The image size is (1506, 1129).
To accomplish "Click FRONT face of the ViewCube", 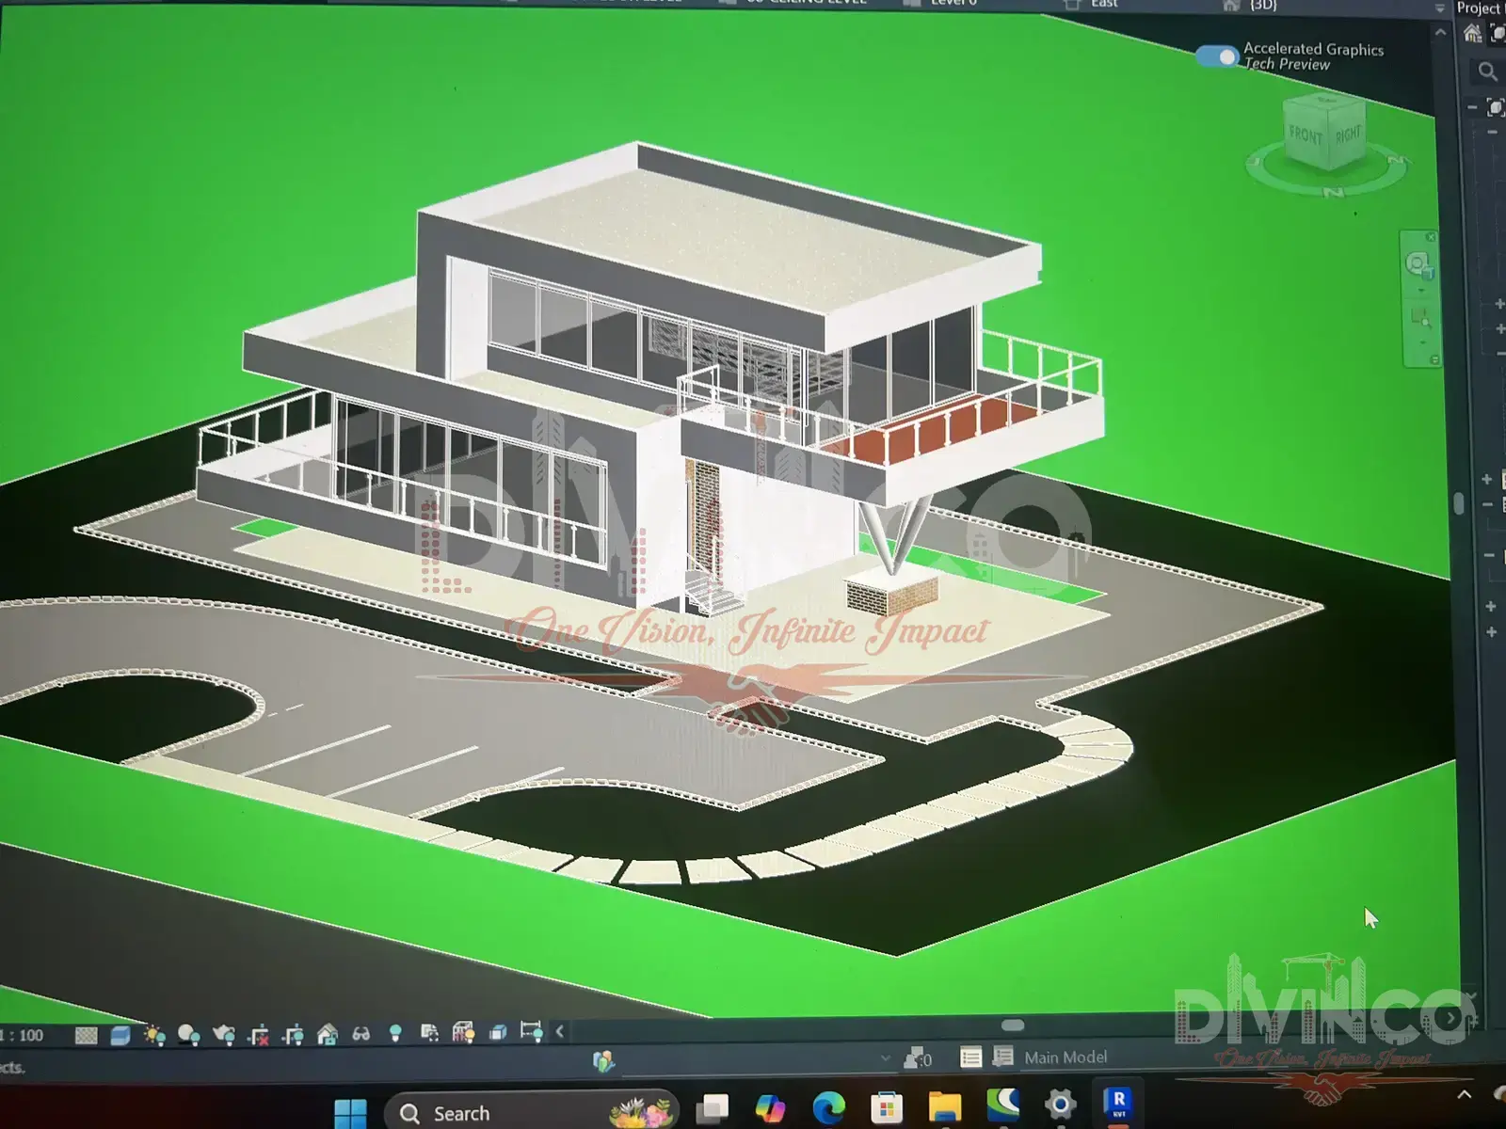I will [1305, 135].
